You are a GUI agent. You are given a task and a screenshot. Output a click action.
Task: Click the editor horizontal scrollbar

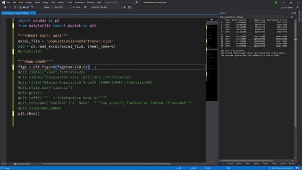point(107,164)
